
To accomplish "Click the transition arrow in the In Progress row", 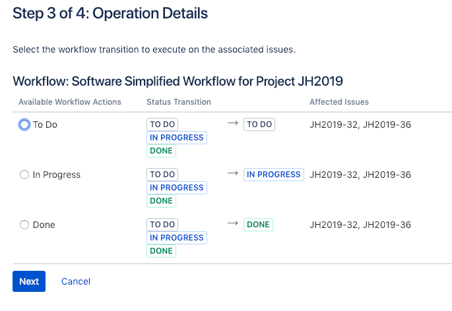I will tap(233, 173).
